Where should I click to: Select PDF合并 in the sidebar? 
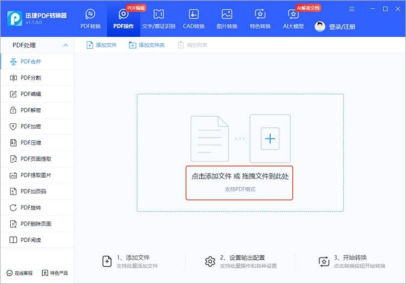(37, 62)
